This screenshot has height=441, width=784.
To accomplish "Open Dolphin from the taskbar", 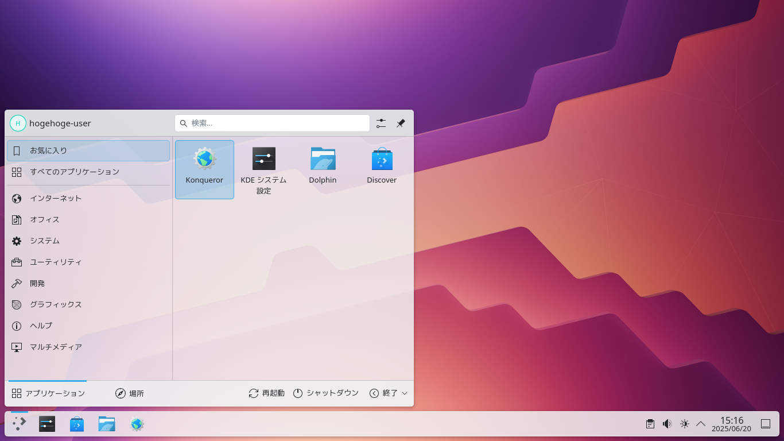I will coord(107,424).
